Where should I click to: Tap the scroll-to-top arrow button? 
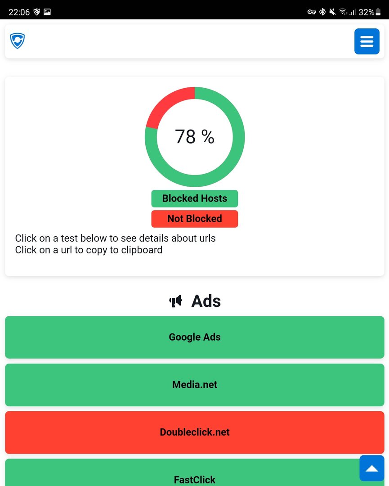click(x=371, y=468)
